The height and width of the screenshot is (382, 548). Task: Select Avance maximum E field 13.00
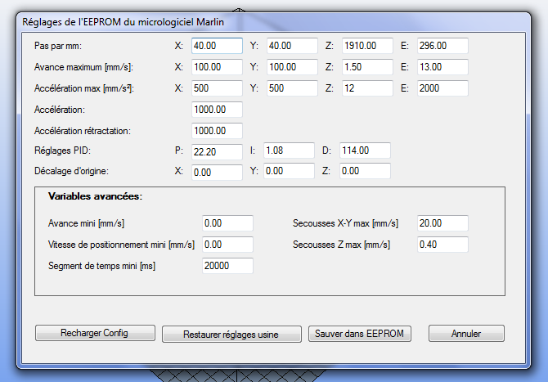point(442,67)
